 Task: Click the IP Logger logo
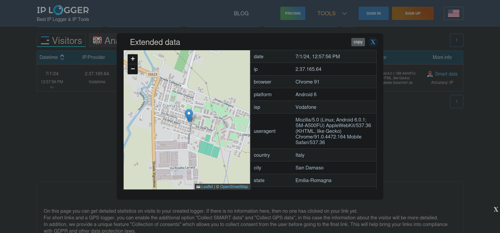63,10
